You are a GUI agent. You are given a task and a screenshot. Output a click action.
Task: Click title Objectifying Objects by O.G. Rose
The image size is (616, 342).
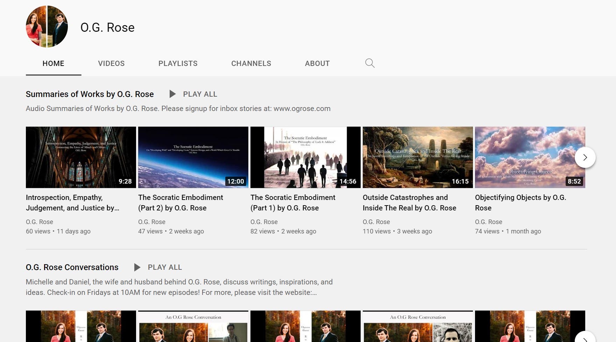coord(521,203)
